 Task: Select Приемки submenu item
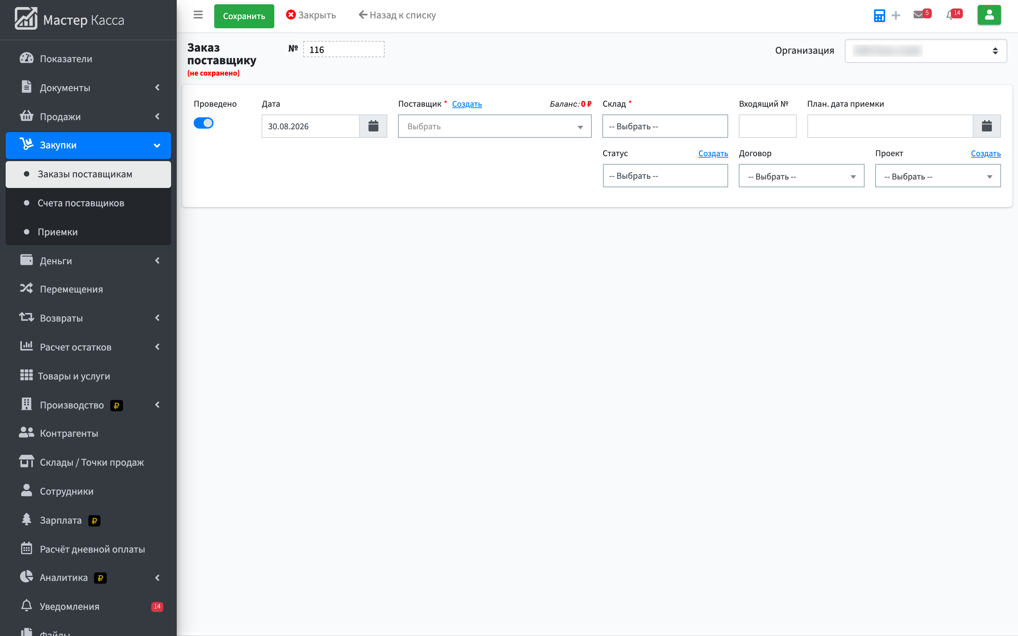(88, 232)
